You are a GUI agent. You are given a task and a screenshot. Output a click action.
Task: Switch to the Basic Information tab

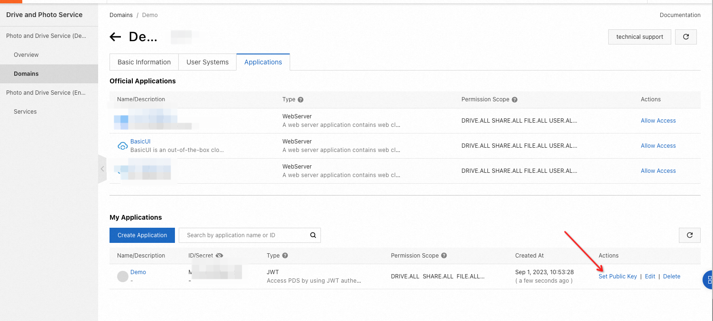(x=144, y=62)
